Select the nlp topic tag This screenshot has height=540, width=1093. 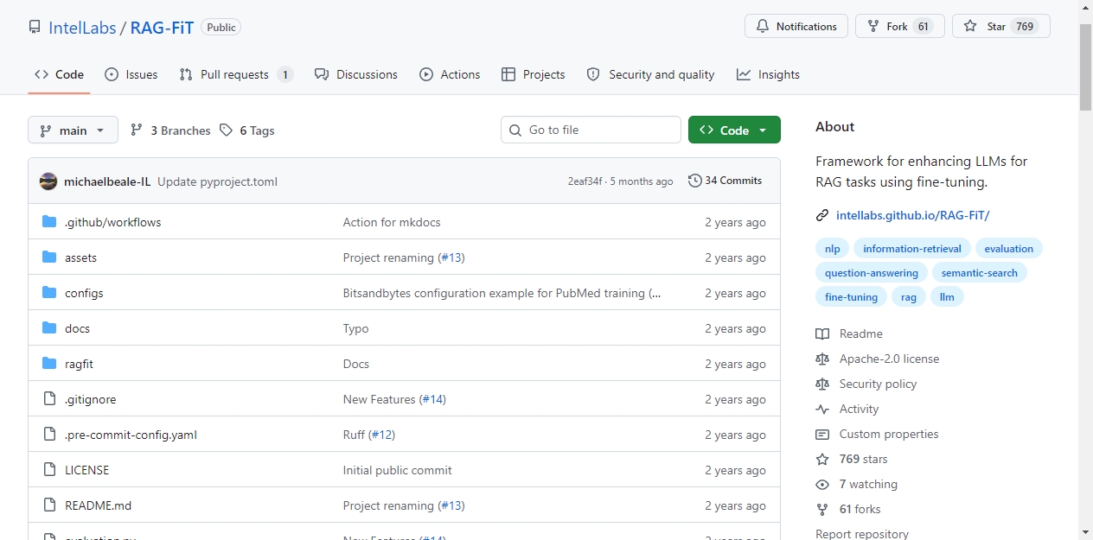[x=832, y=249]
